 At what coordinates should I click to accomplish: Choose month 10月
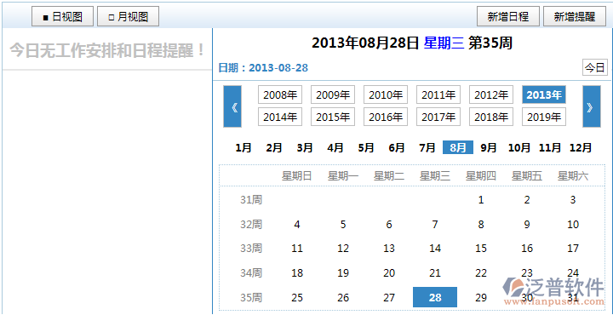coord(519,148)
